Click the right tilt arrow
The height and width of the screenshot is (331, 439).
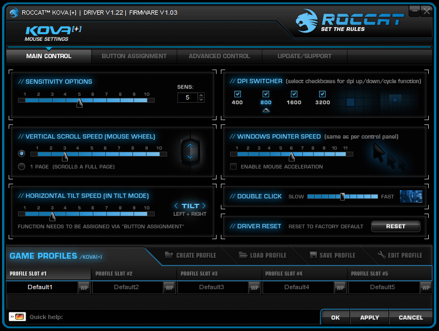click(204, 206)
